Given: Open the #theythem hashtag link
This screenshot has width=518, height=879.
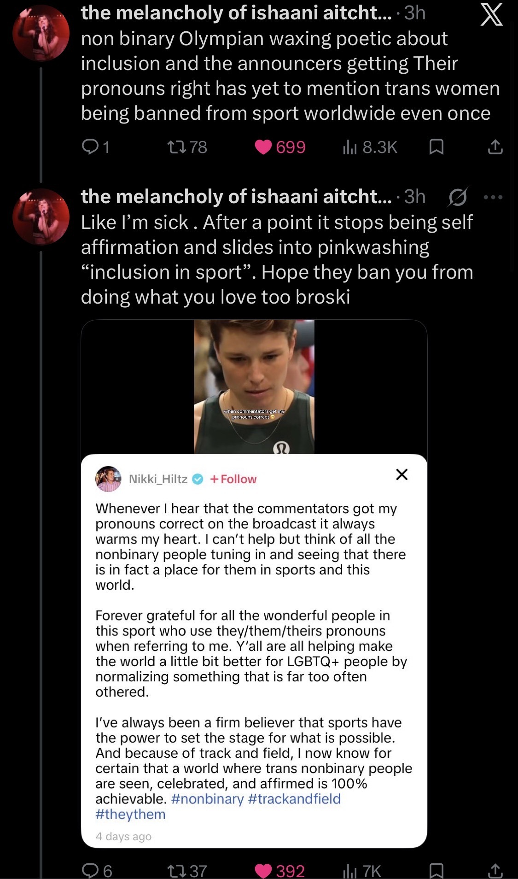Looking at the screenshot, I should pyautogui.click(x=130, y=814).
